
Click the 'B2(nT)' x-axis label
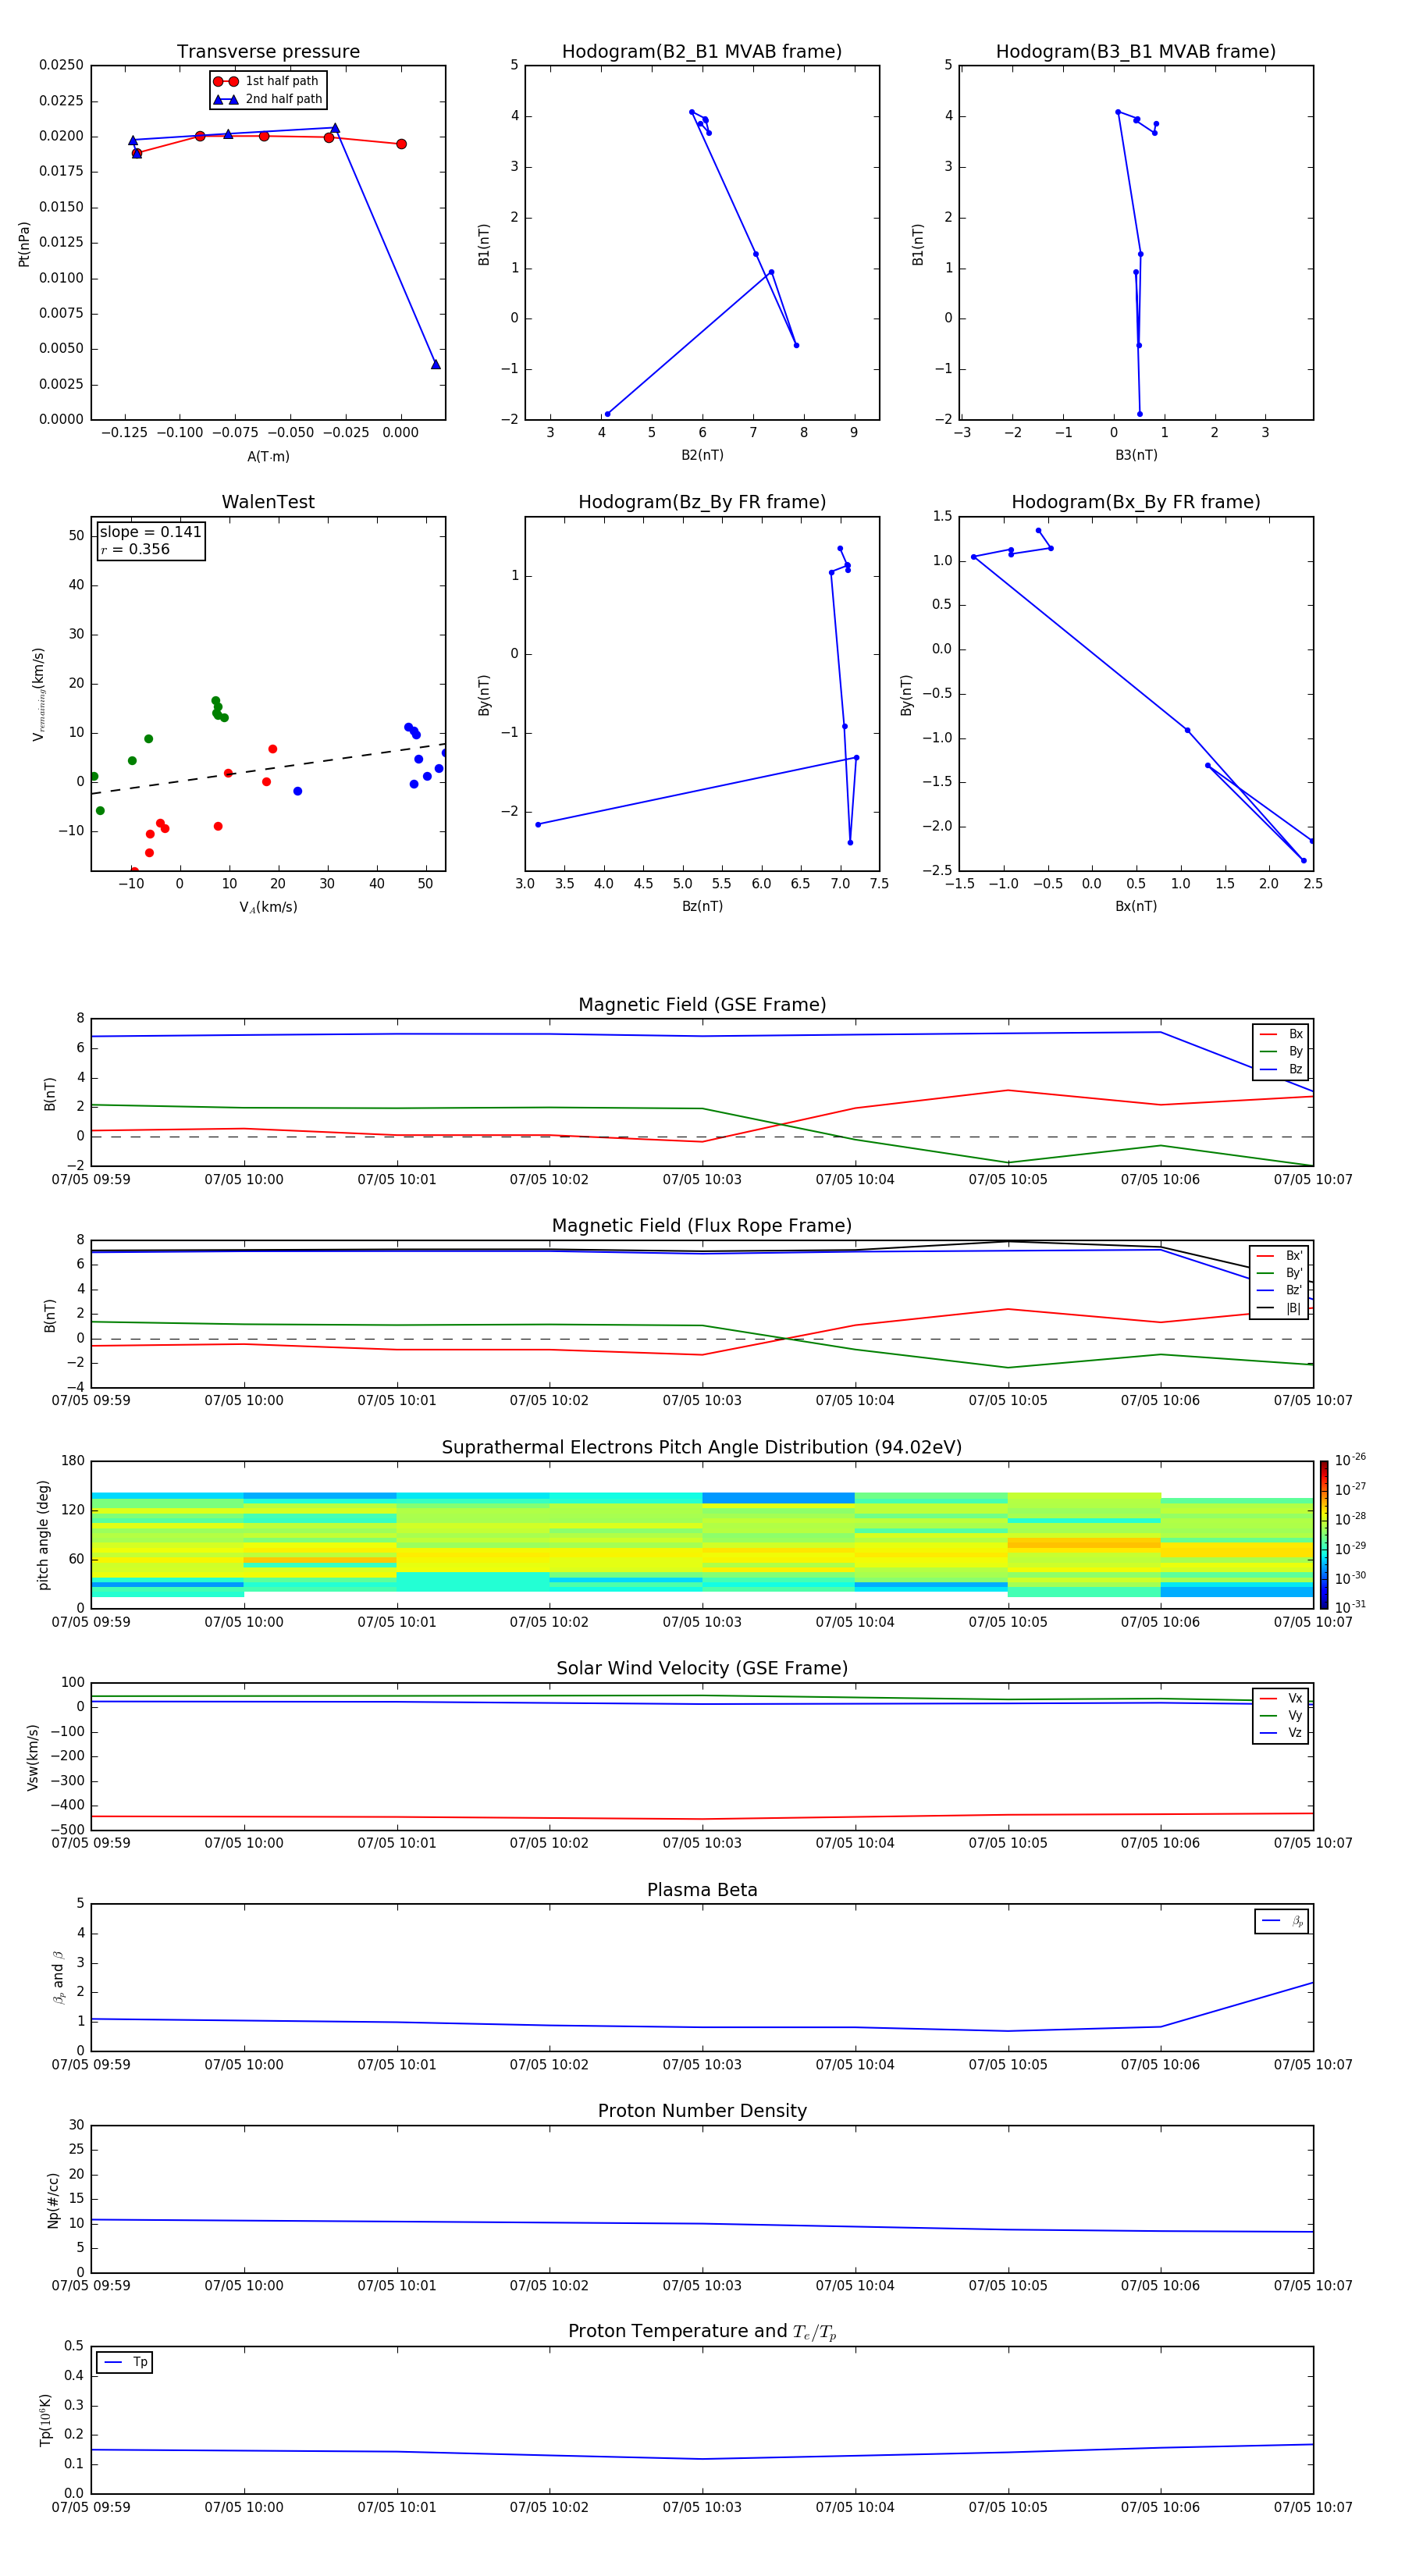click(x=702, y=455)
